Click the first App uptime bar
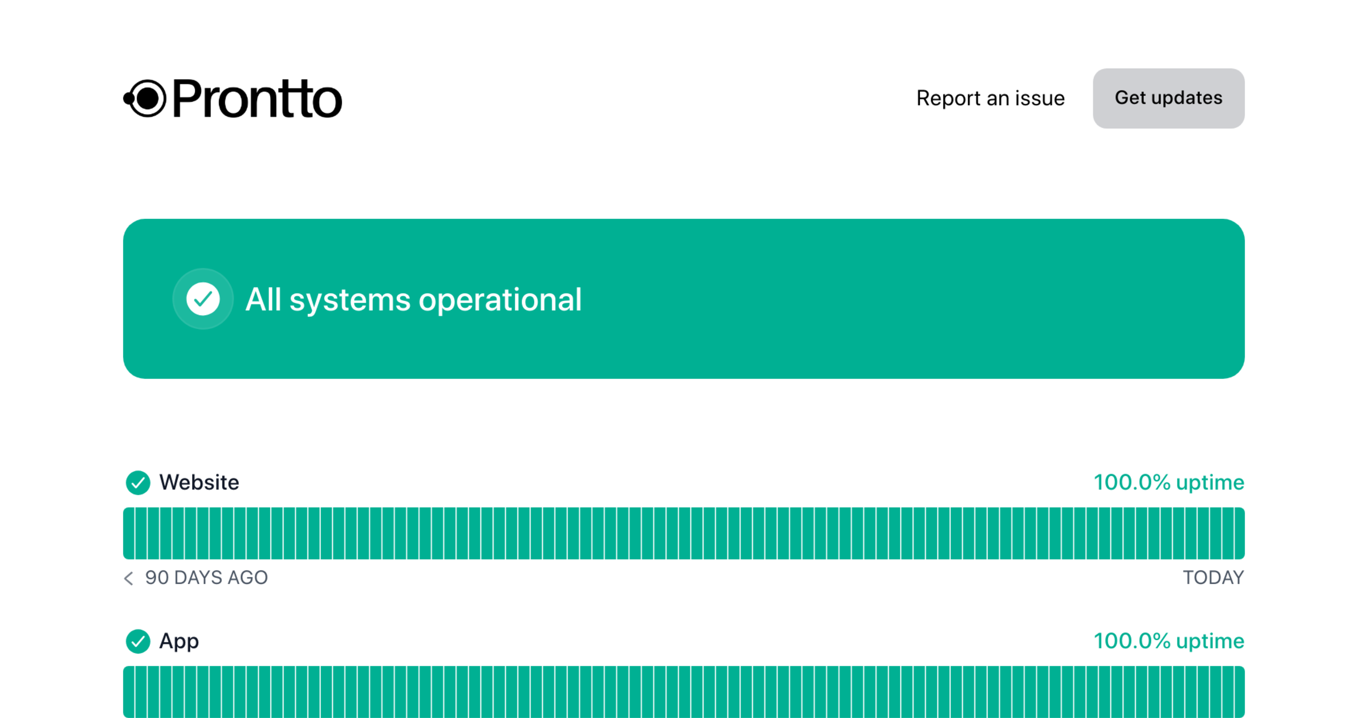The image size is (1368, 718). pyautogui.click(x=129, y=692)
